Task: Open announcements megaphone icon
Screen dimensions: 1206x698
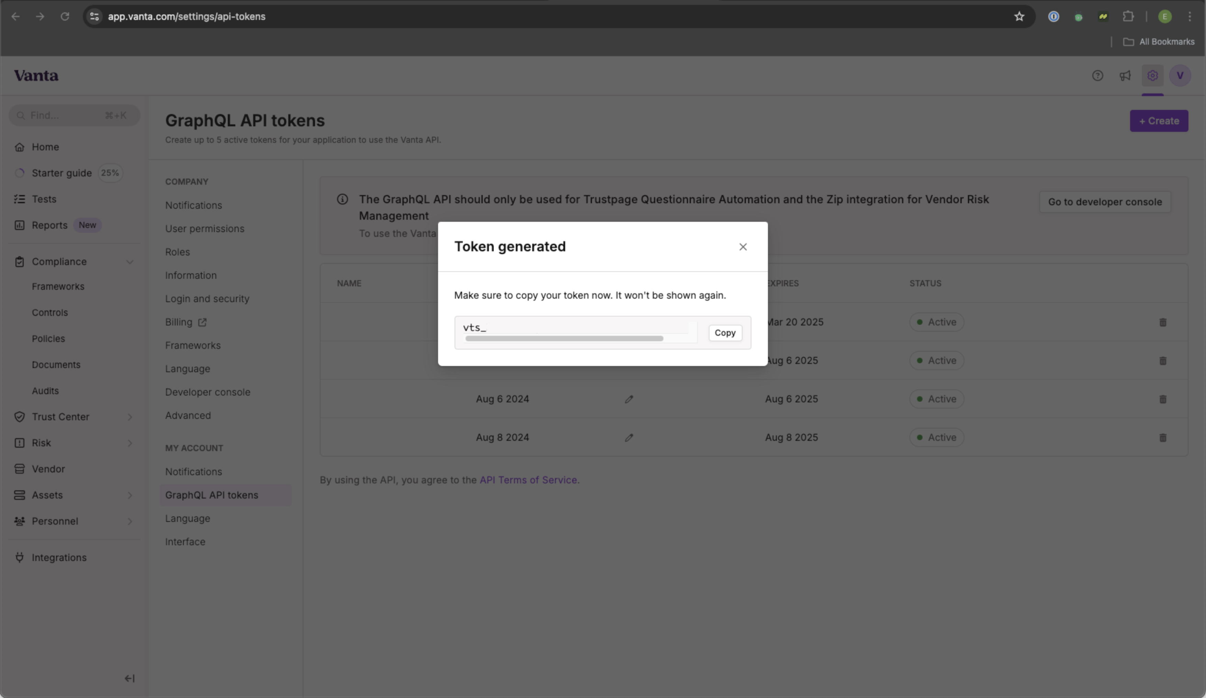Action: [1125, 76]
